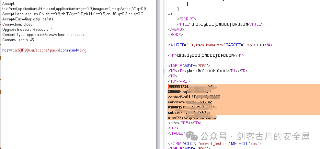The width and height of the screenshot is (320, 149).
Task: Click the host=|cat${IFS} request body
Action: pos(44,50)
